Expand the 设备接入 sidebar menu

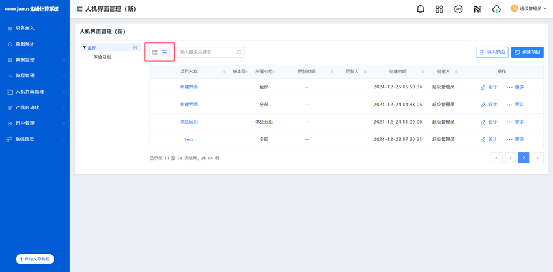35,28
